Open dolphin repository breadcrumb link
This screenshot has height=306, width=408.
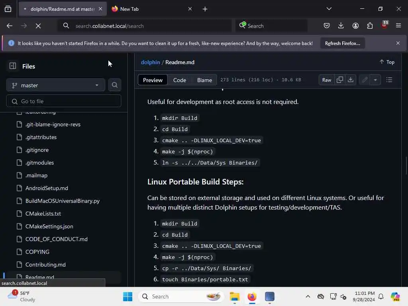[150, 62]
